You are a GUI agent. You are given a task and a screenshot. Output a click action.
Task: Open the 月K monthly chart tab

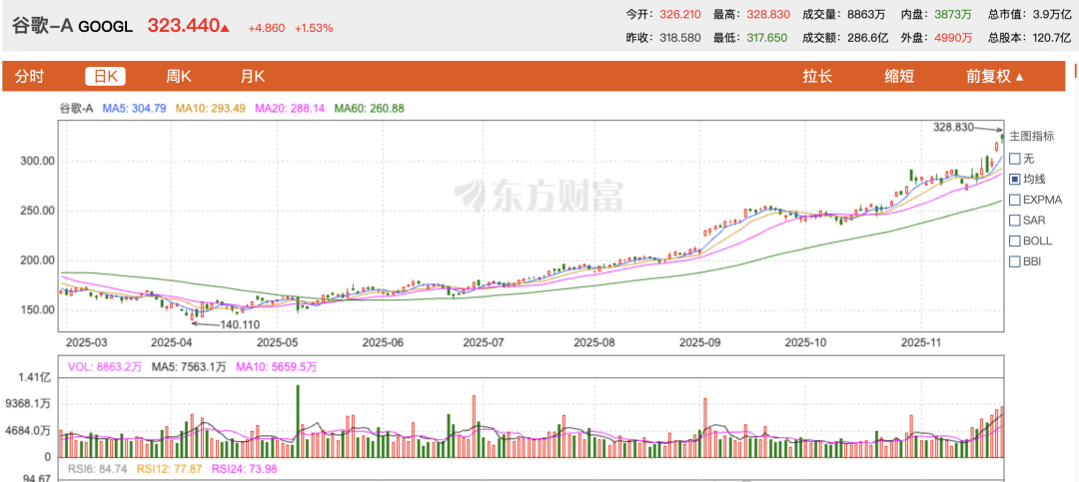point(253,76)
